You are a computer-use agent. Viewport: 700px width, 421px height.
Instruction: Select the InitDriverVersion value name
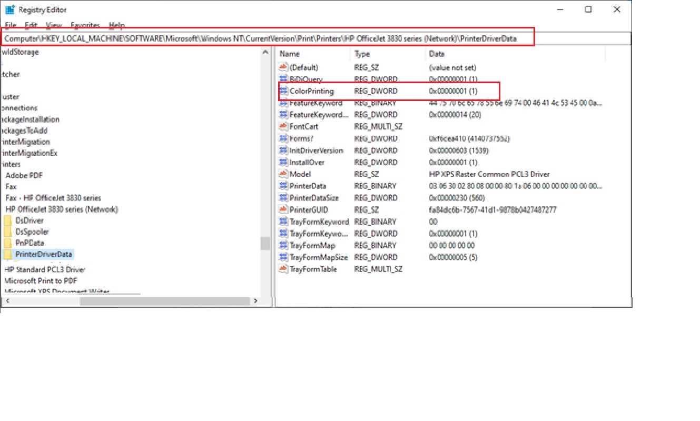coord(316,151)
